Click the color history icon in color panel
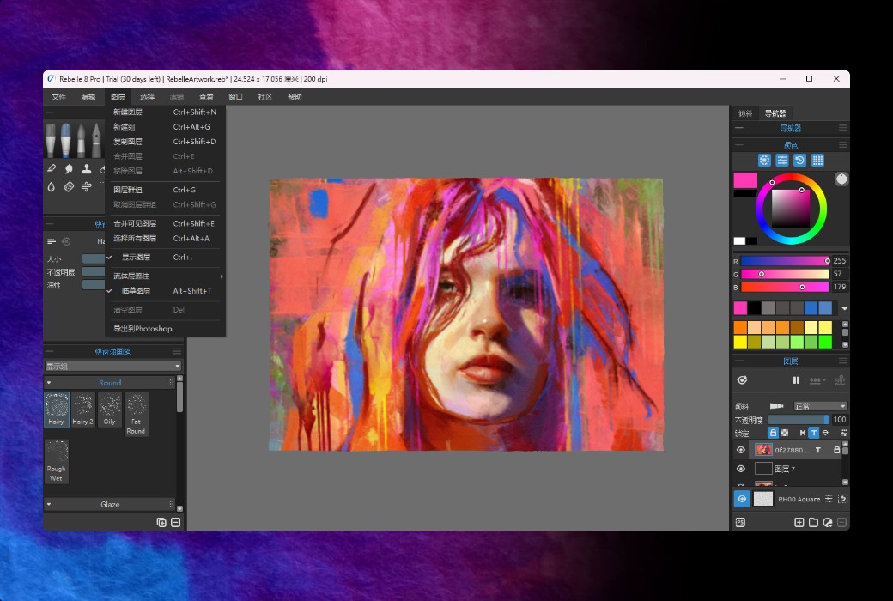This screenshot has height=601, width=893. [799, 161]
